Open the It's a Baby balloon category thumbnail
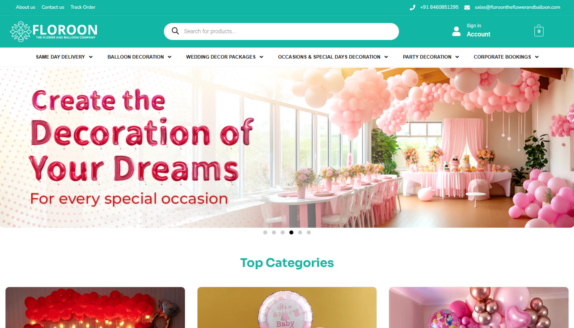 click(x=287, y=307)
